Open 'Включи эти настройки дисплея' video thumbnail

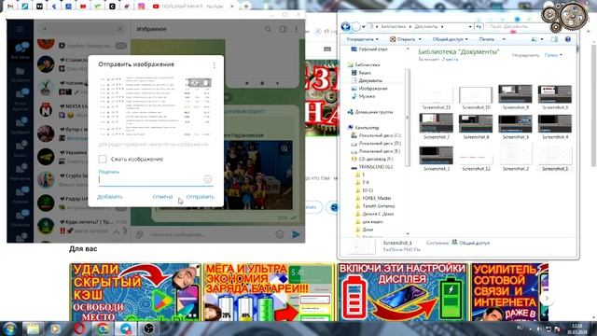click(x=403, y=292)
